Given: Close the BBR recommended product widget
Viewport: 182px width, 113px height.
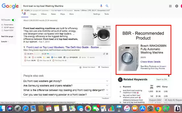Looking at the screenshot, I should click(x=169, y=76).
